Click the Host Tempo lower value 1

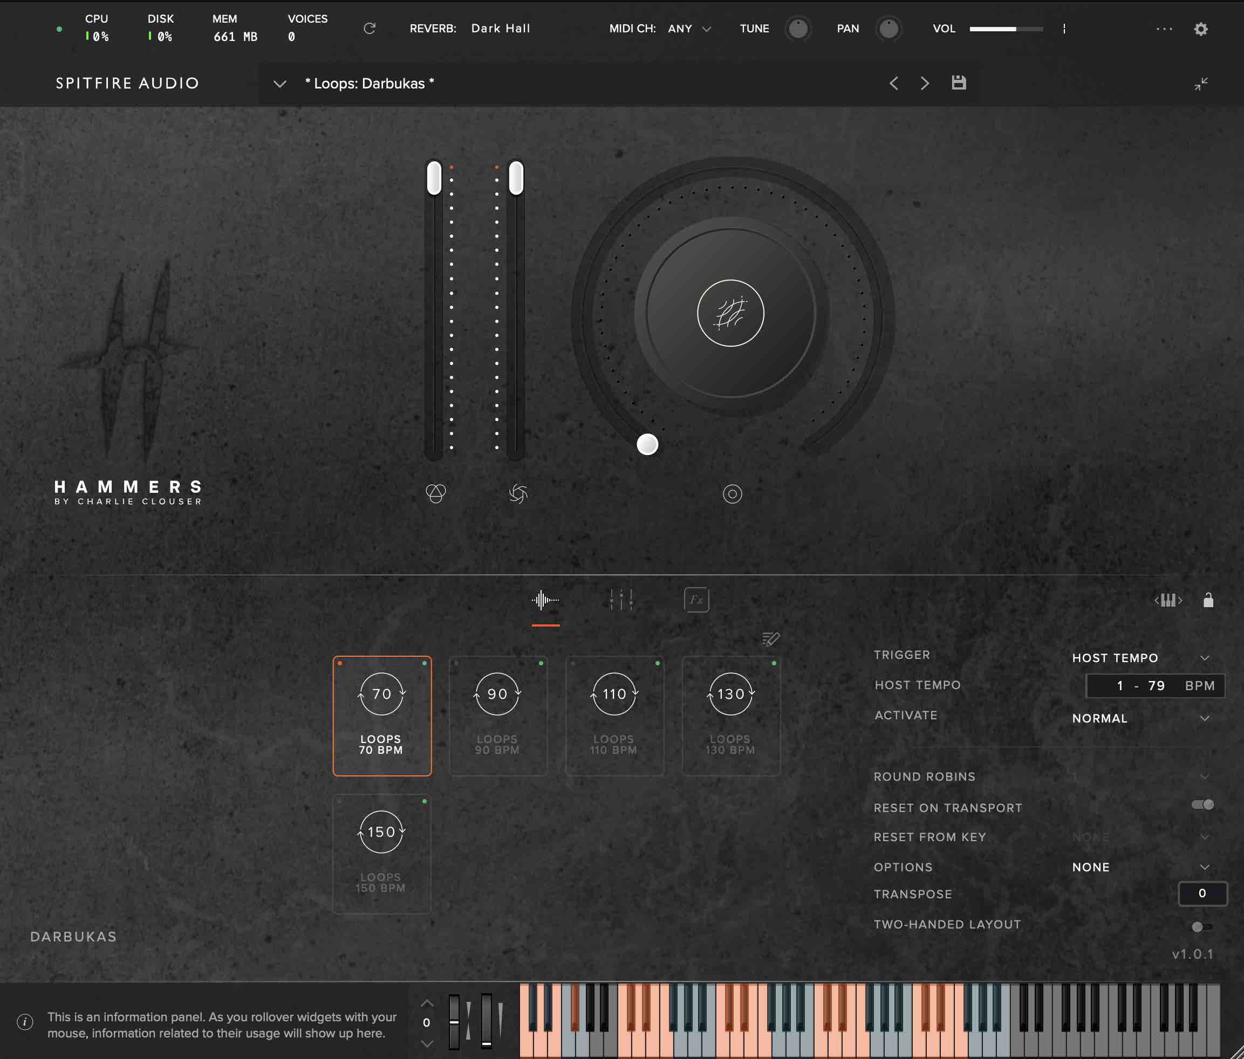[1120, 685]
